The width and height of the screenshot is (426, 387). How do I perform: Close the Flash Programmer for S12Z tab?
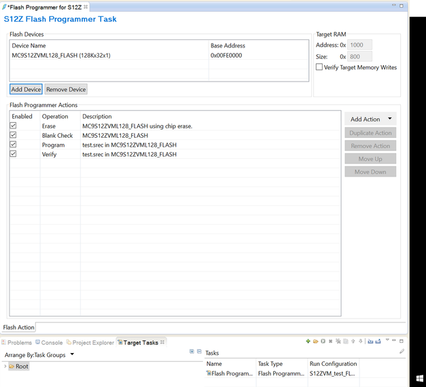86,7
